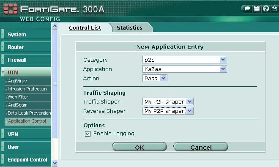Open AntiSpam under UTM

tap(28, 105)
